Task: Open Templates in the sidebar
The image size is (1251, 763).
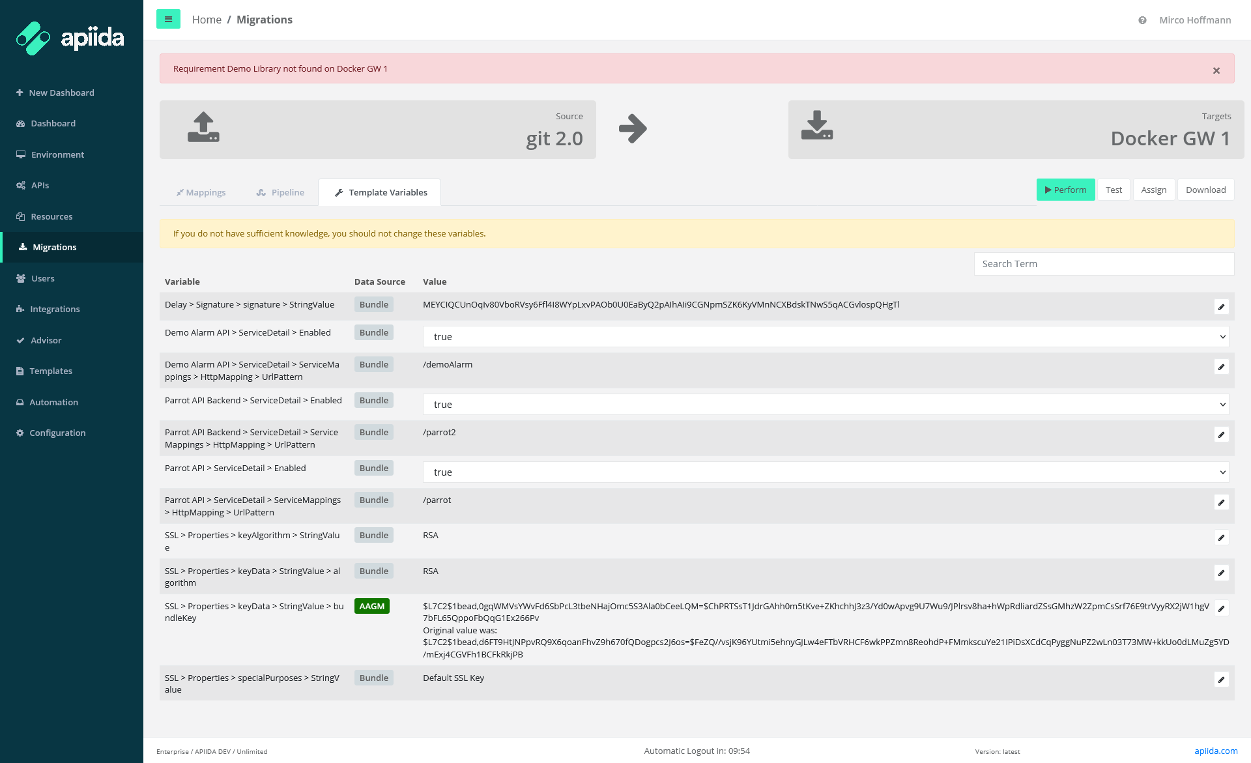Action: [50, 371]
